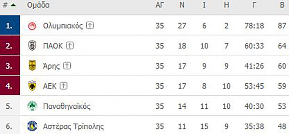
Task: Open the Ολυμπιακός team name link
Action: (x=63, y=26)
